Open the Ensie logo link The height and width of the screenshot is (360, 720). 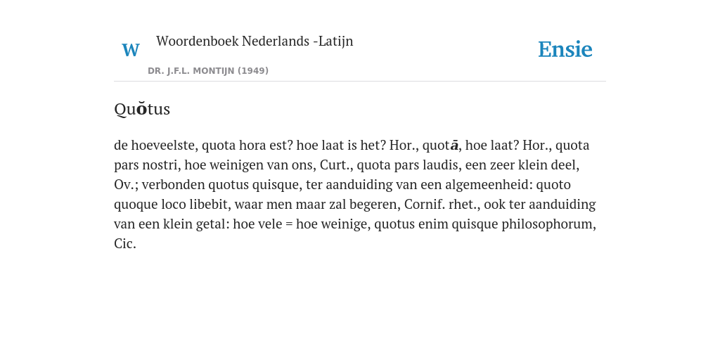(x=565, y=49)
